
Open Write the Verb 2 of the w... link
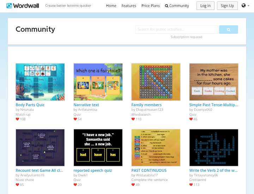pos(213,170)
